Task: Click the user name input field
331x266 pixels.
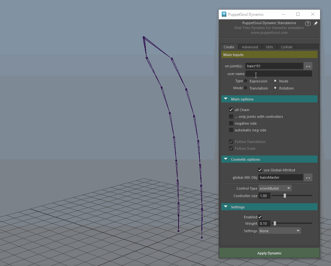Action: point(279,74)
